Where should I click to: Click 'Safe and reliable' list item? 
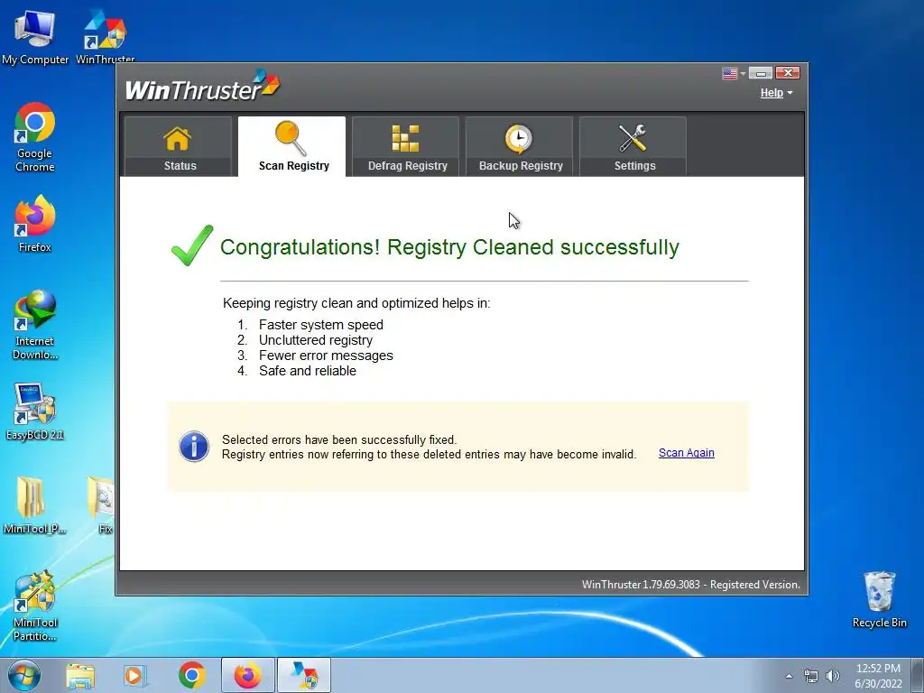(x=308, y=371)
